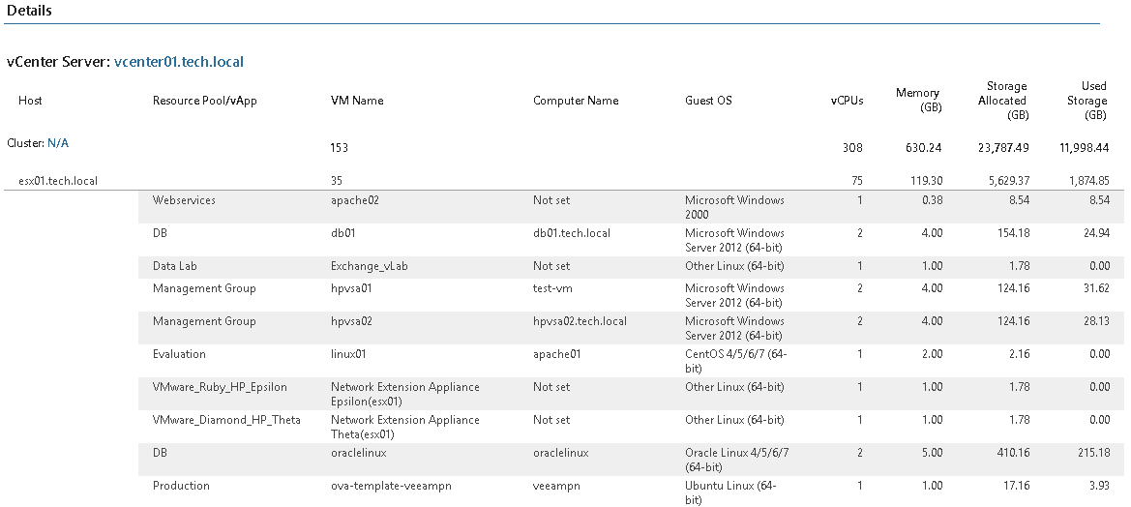Click the Host column header

30,101
